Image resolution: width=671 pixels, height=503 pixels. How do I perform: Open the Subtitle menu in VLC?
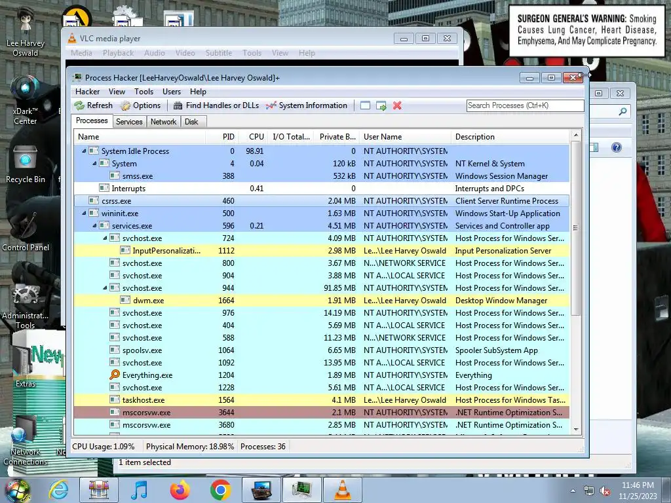(219, 52)
